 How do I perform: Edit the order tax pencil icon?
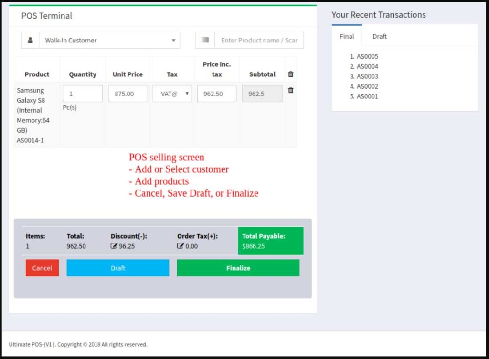(180, 246)
